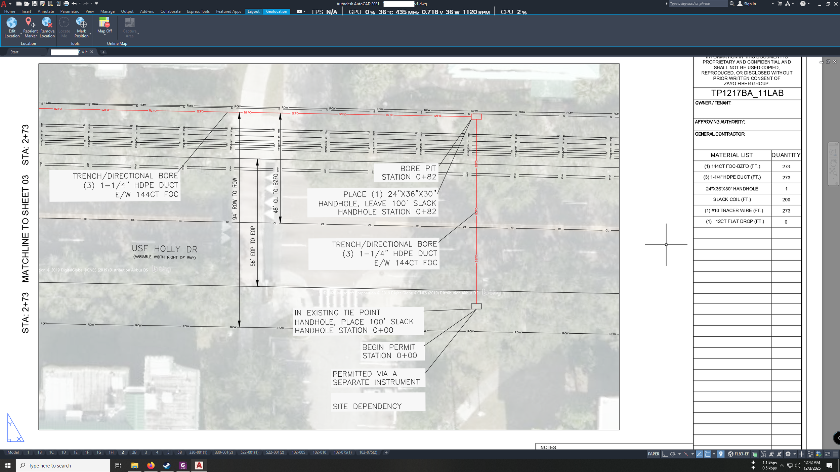Expand the Quick Access Toolbar customize arrow
Screen dimensions: 840x472
tap(96, 4)
